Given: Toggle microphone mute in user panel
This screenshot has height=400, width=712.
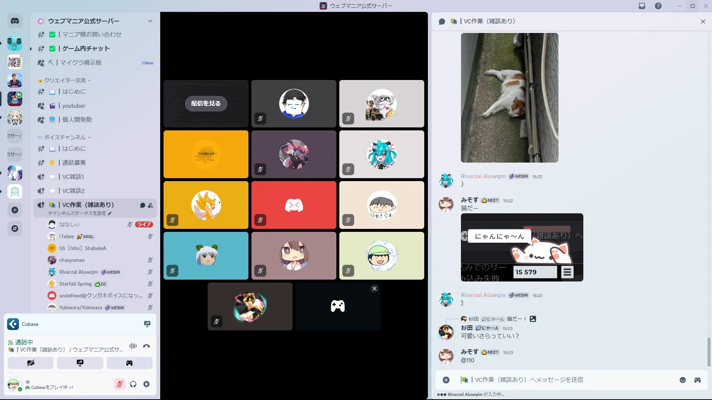Looking at the screenshot, I should click(119, 384).
